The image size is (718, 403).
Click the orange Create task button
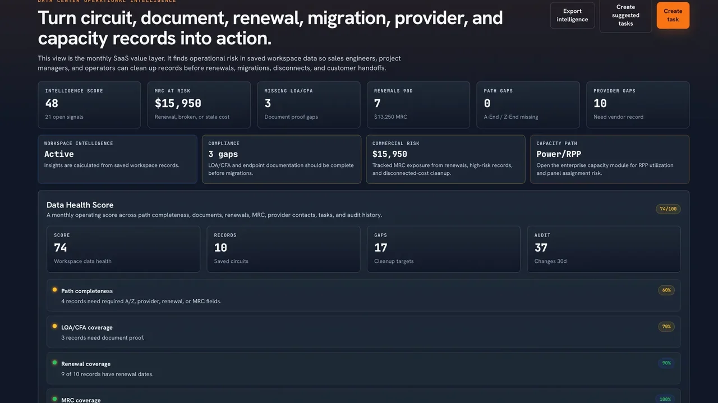pos(673,15)
